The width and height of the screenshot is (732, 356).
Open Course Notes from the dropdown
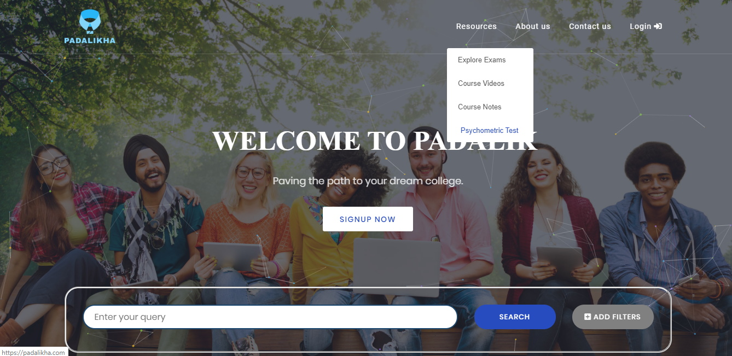[480, 107]
